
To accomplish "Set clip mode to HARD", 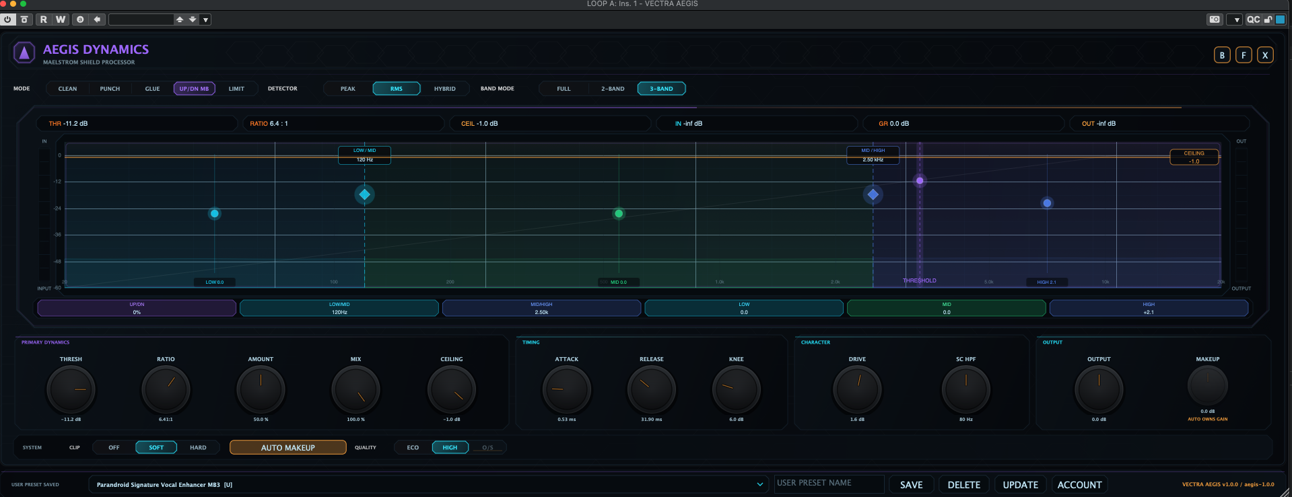I will (198, 447).
